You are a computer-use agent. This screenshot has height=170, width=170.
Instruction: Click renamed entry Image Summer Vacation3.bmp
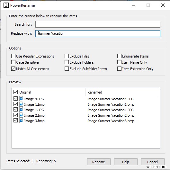tap(111, 121)
